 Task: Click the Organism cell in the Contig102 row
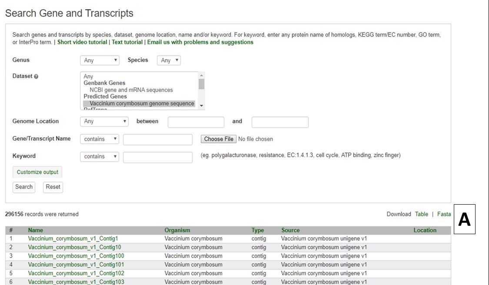193,273
